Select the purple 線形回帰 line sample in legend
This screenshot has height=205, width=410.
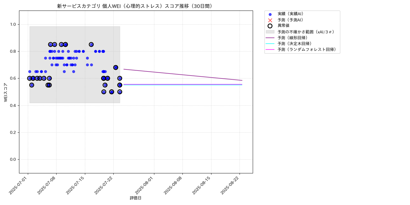[270, 38]
